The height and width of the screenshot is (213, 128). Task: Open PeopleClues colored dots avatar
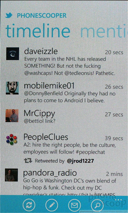11,139
